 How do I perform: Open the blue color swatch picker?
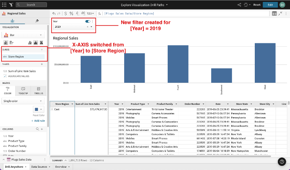click(x=38, y=109)
